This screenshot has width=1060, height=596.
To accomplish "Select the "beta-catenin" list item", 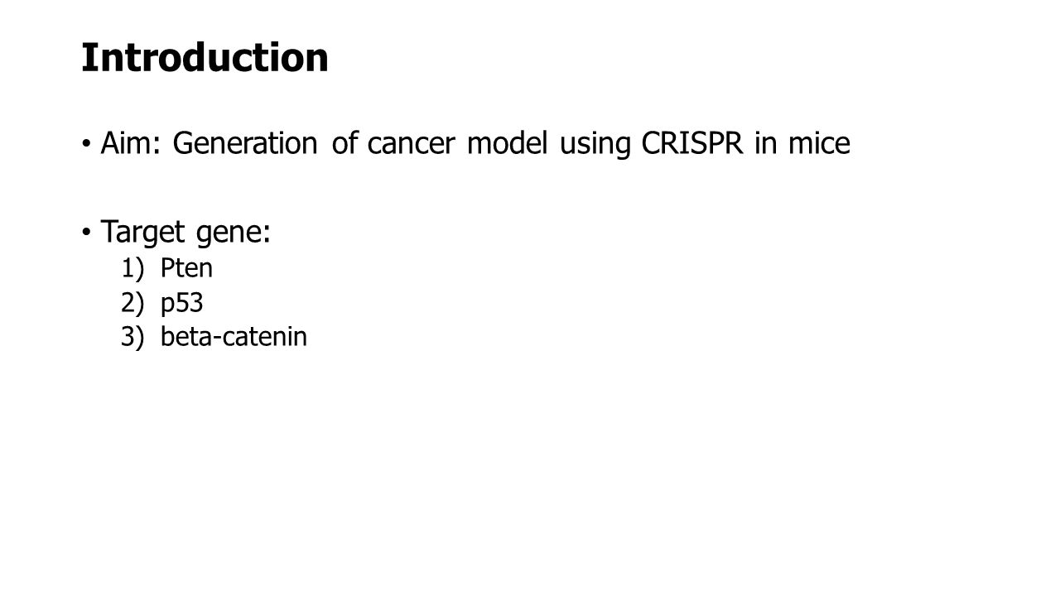I will pyautogui.click(x=234, y=337).
